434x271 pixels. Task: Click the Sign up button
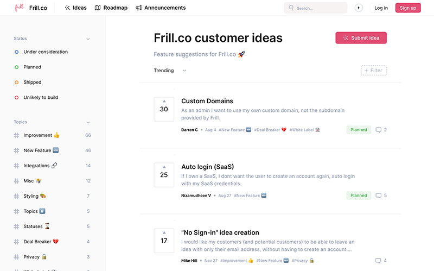pyautogui.click(x=408, y=8)
